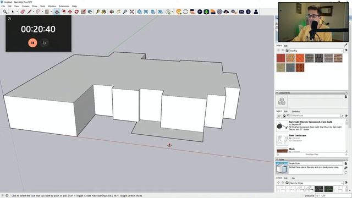Image resolution: width=352 pixels, height=198 pixels.
Task: Select the Offset tool
Action: (64, 12)
